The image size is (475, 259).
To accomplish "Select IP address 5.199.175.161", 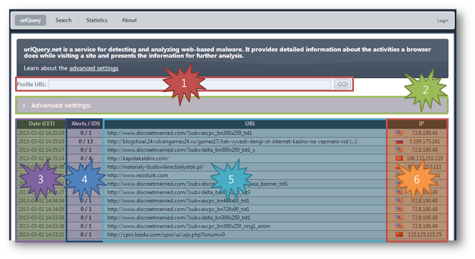I will [424, 141].
